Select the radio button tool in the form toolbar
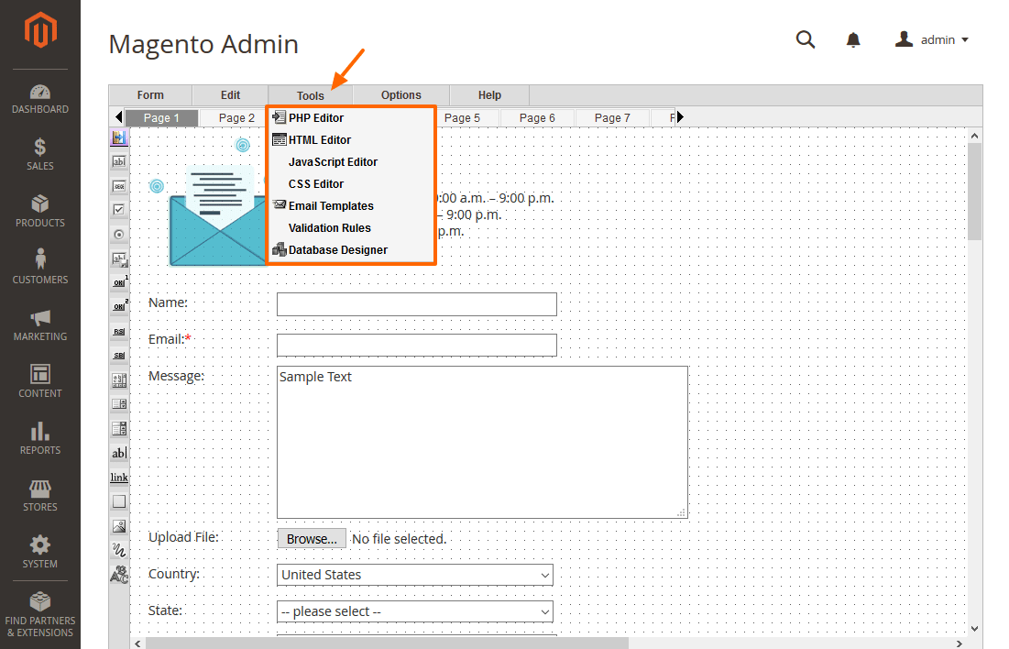This screenshot has width=1009, height=649. click(118, 234)
